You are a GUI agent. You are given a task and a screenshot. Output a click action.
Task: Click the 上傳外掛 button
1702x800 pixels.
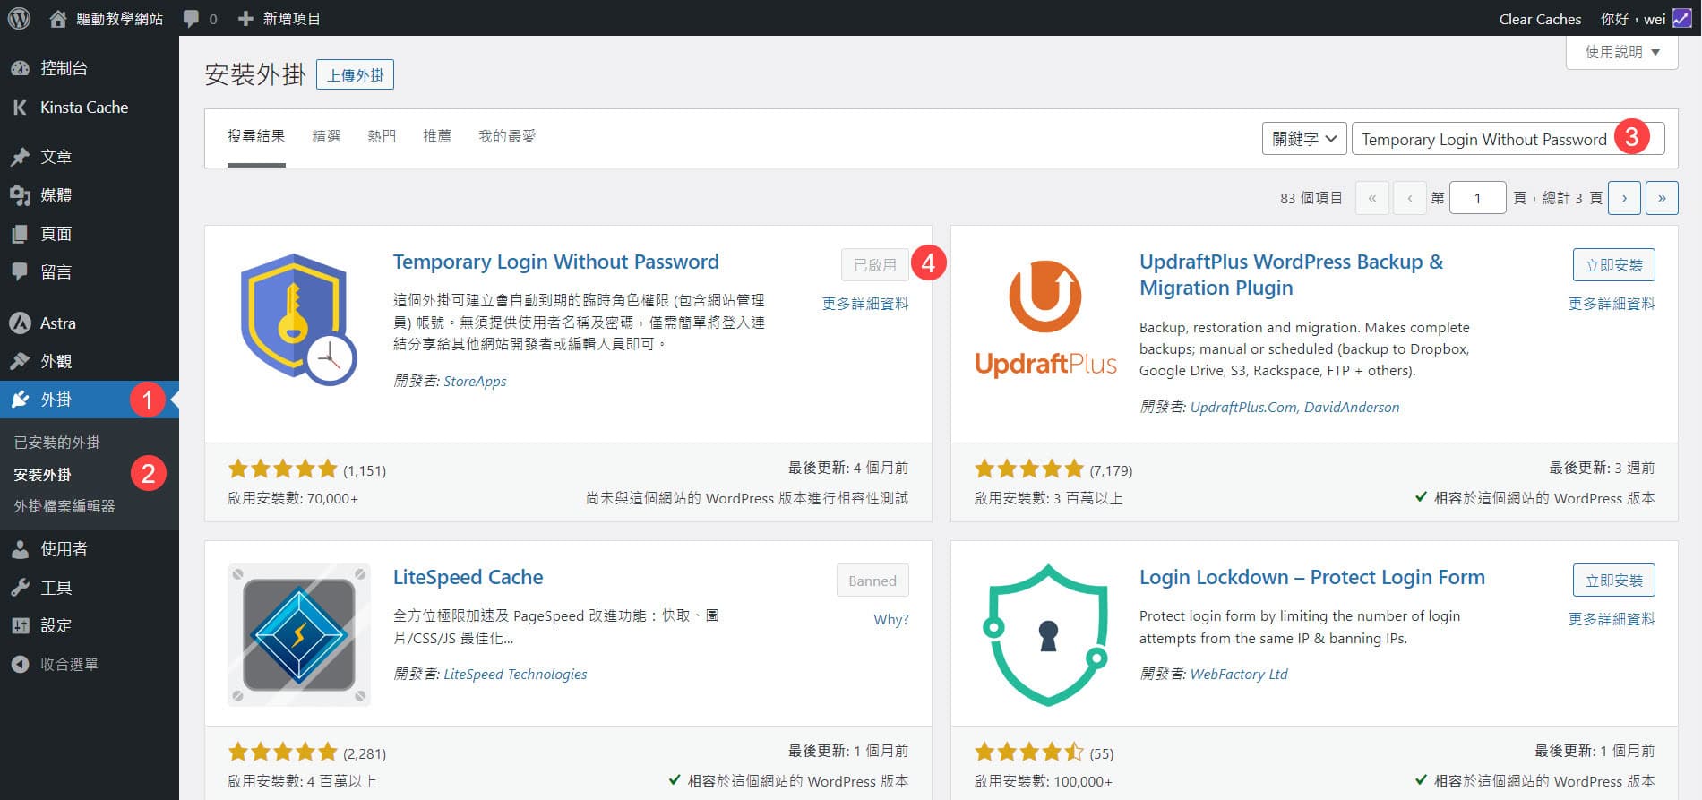tap(355, 74)
